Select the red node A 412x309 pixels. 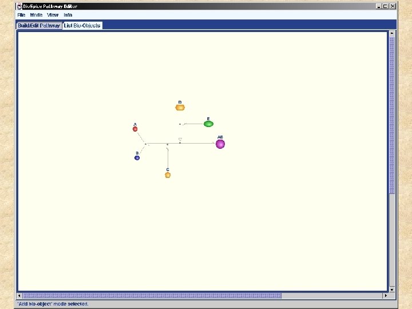pos(135,129)
